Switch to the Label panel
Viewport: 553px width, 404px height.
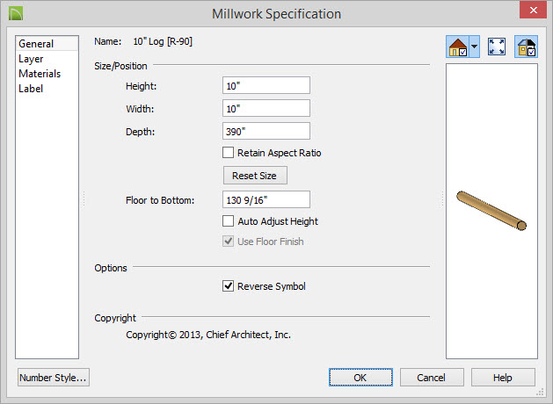(31, 89)
